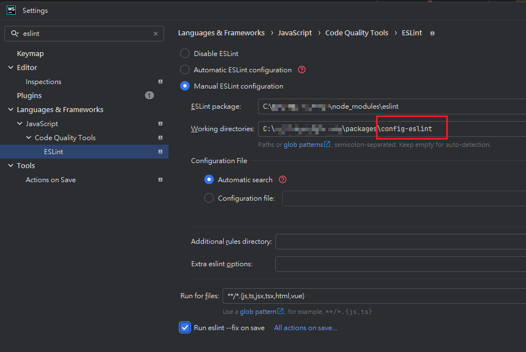Select Editor in the settings tree
Viewport: 526px width, 352px height.
point(27,68)
